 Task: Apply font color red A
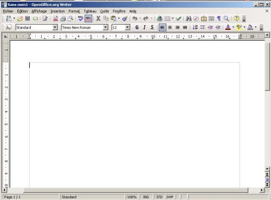pos(228,28)
